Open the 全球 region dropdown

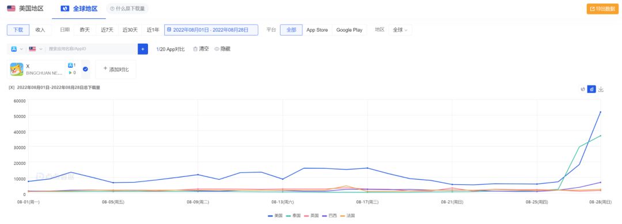coord(400,30)
